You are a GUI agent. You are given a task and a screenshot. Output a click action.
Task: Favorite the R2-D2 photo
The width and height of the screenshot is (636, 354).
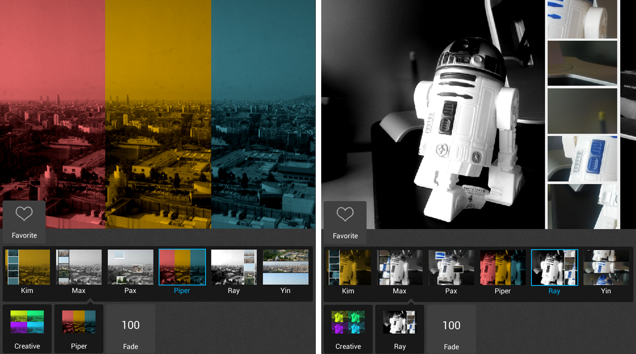345,221
